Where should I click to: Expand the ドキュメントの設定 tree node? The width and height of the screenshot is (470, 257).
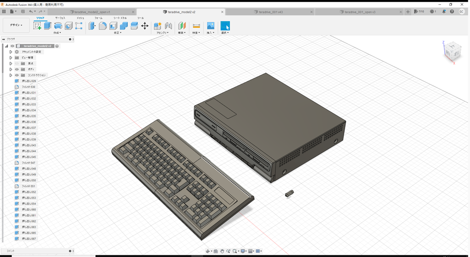point(11,52)
